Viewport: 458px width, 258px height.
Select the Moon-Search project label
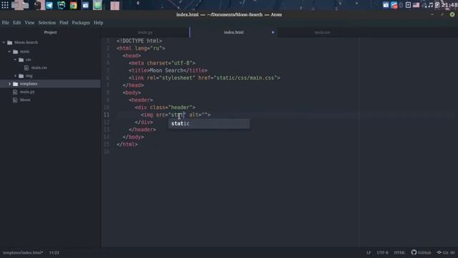[26, 42]
